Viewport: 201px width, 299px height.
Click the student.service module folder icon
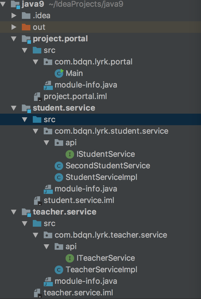tap(26, 108)
